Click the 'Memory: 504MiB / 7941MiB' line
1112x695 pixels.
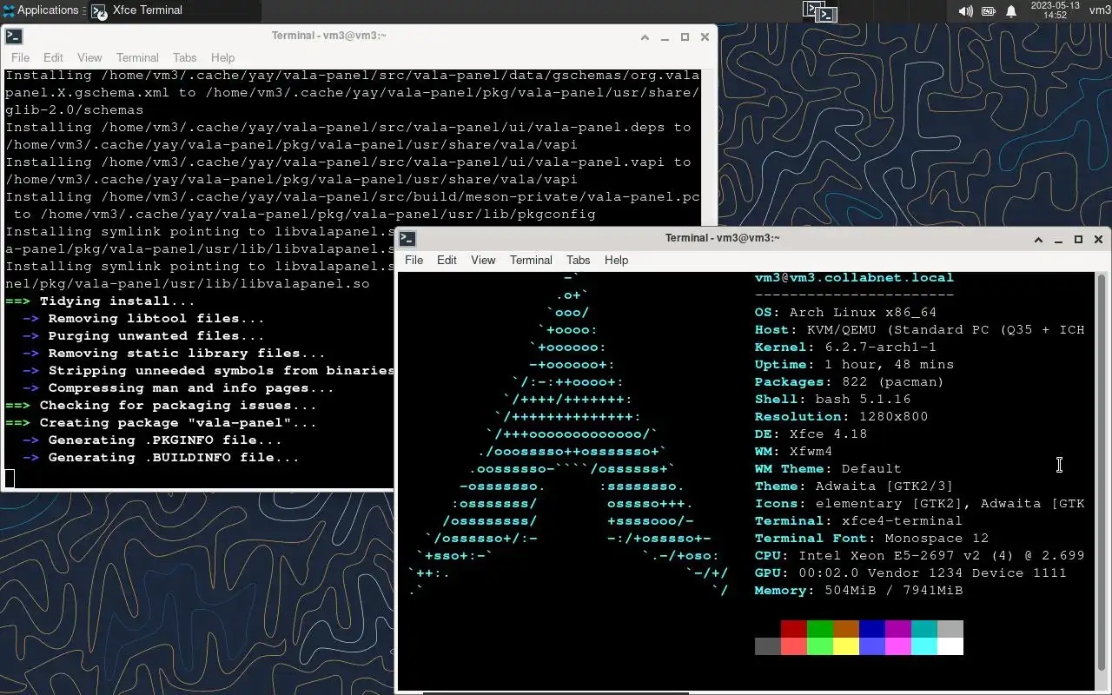(x=858, y=591)
